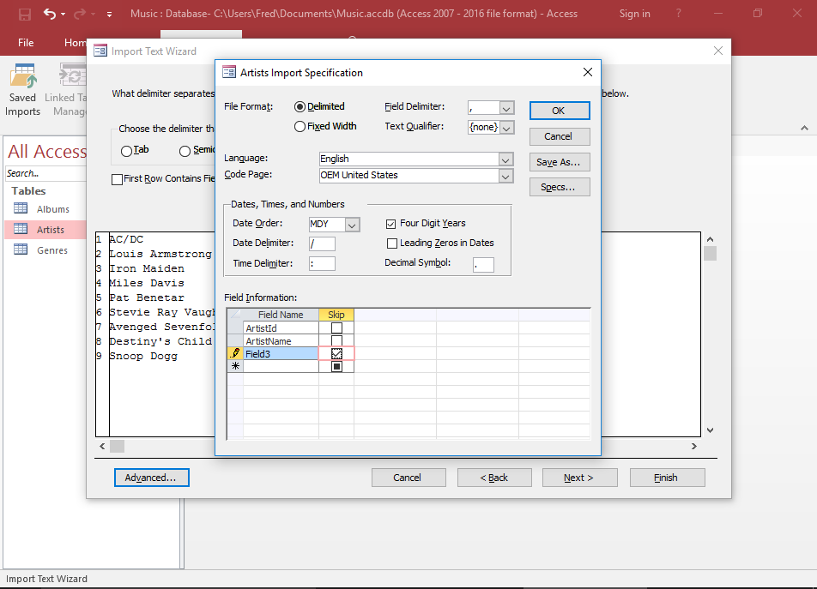Open the Home ribbon tab
Screen dimensions: 817x589
pyautogui.click(x=75, y=43)
